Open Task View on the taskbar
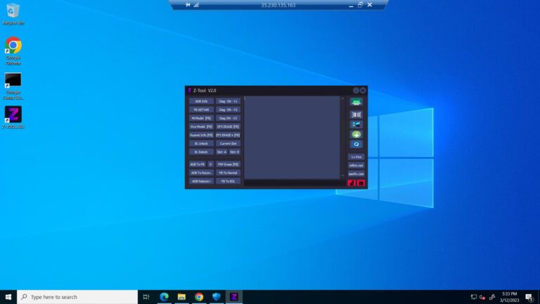 click(x=146, y=297)
